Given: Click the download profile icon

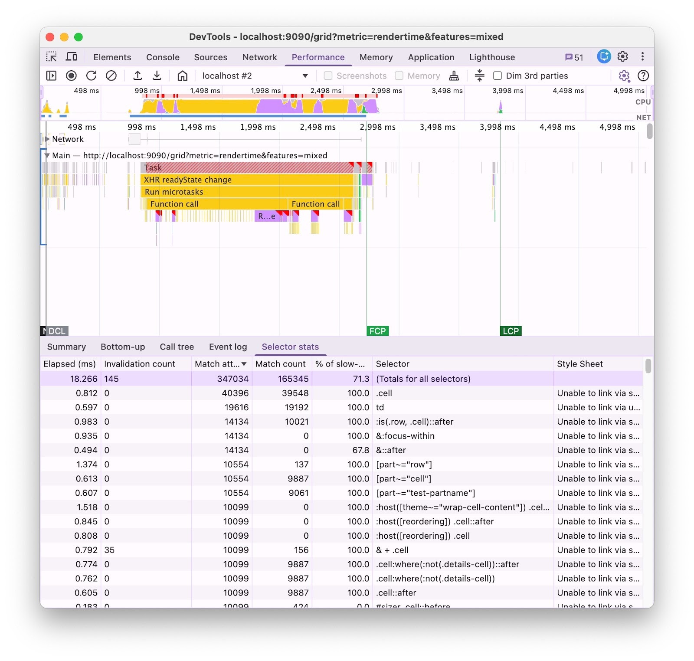Looking at the screenshot, I should tap(157, 76).
